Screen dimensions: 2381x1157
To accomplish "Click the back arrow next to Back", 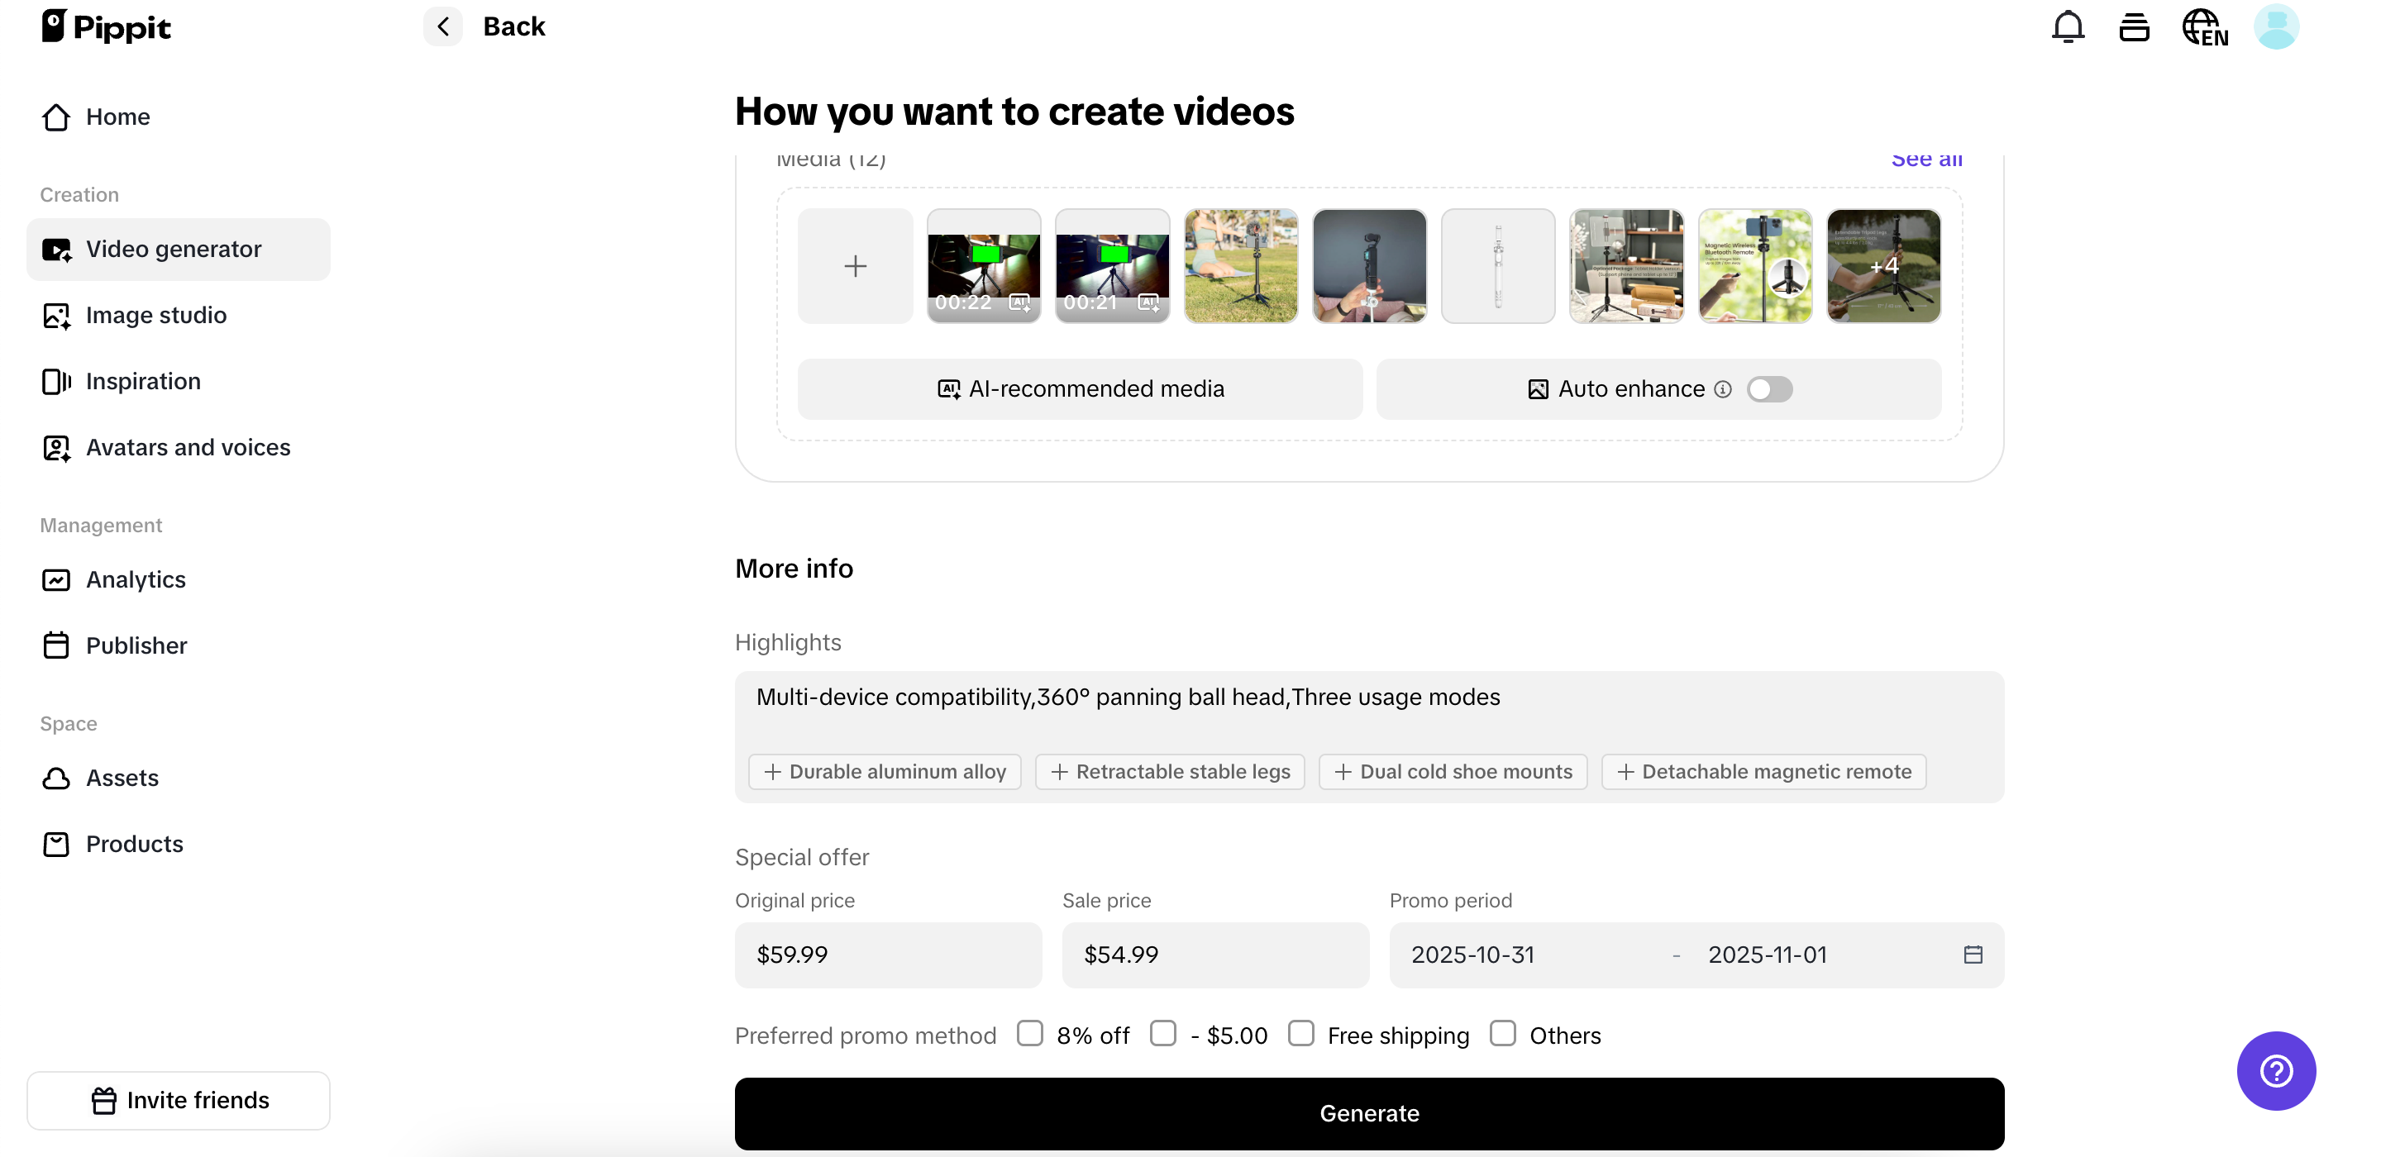I will [x=443, y=26].
